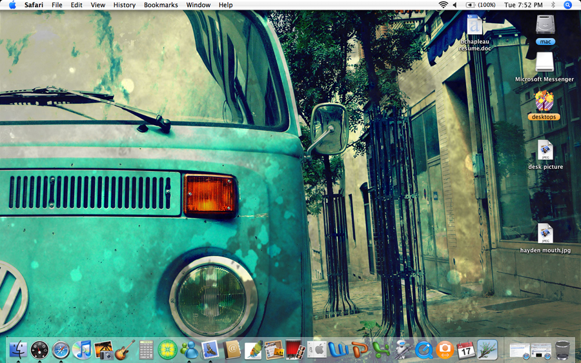Screen dimensions: 581x363
Task: Launch Photo Booth from the Dock
Action: pos(296,349)
